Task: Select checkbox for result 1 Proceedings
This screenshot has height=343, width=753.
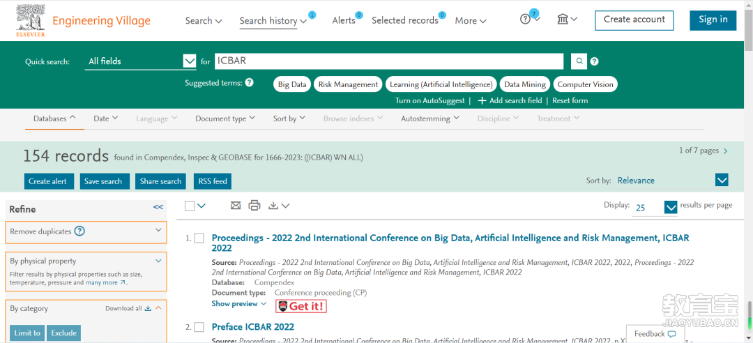Action: pyautogui.click(x=199, y=238)
